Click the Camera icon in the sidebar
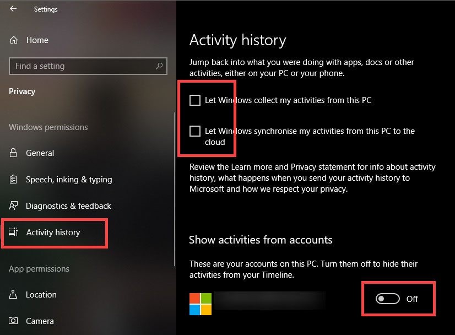 pos(14,321)
